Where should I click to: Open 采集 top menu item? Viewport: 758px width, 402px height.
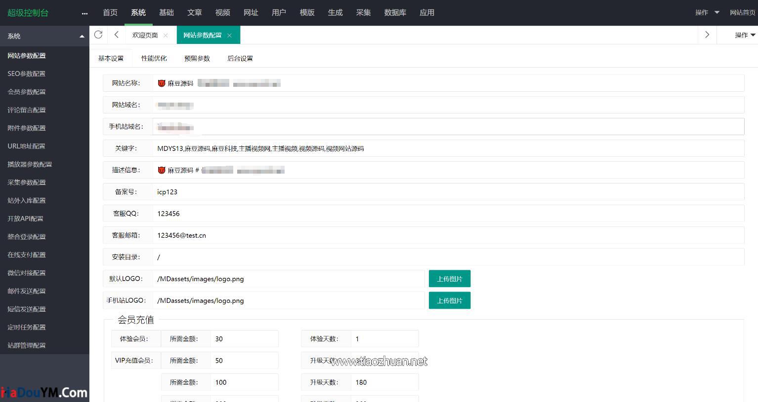pyautogui.click(x=364, y=12)
